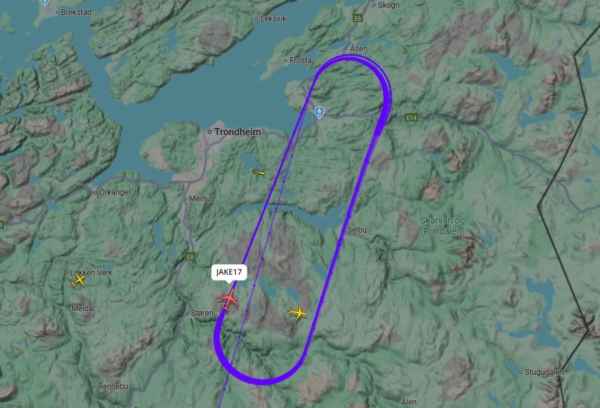The image size is (600, 408).
Task: Click the Støren town label
Action: tap(202, 312)
